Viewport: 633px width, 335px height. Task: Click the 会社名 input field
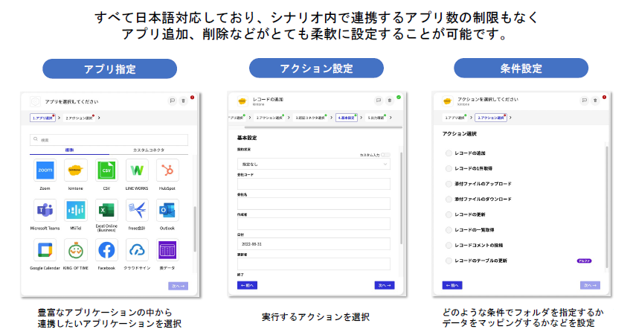[314, 204]
